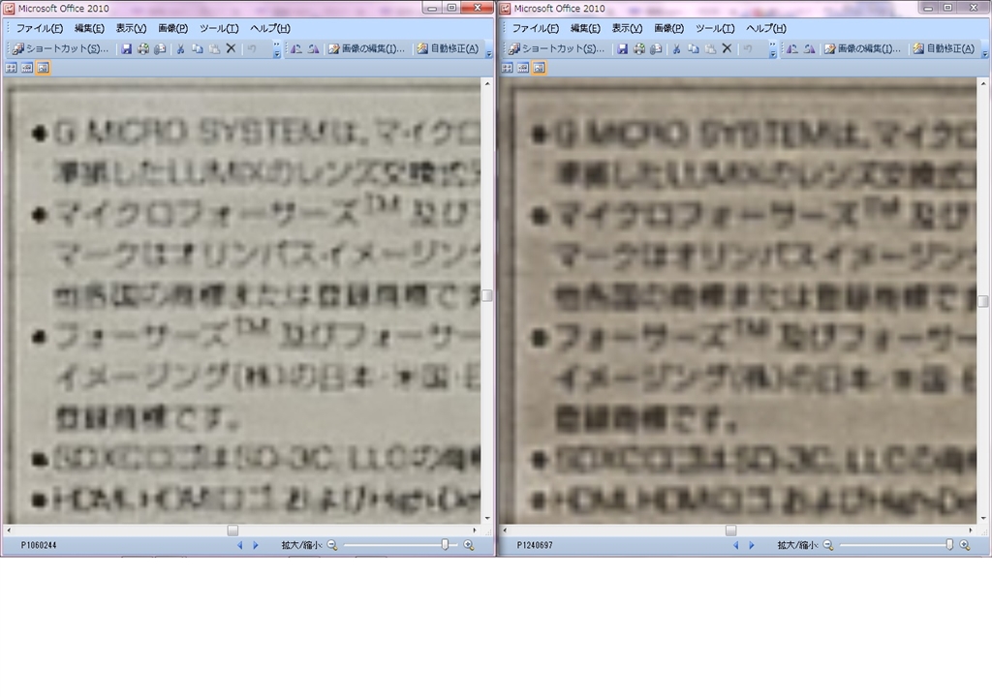Click Save icon in left P1060244 window
992x697 pixels.
coord(127,48)
